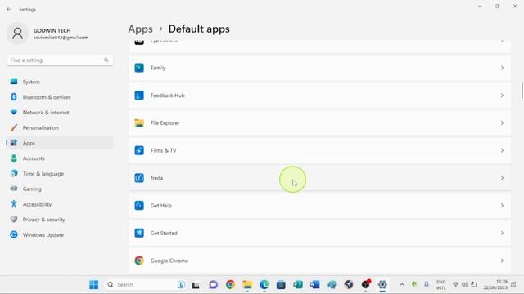This screenshot has height=294, width=524.
Task: Open Microsoft Store from taskbar
Action: pyautogui.click(x=281, y=285)
